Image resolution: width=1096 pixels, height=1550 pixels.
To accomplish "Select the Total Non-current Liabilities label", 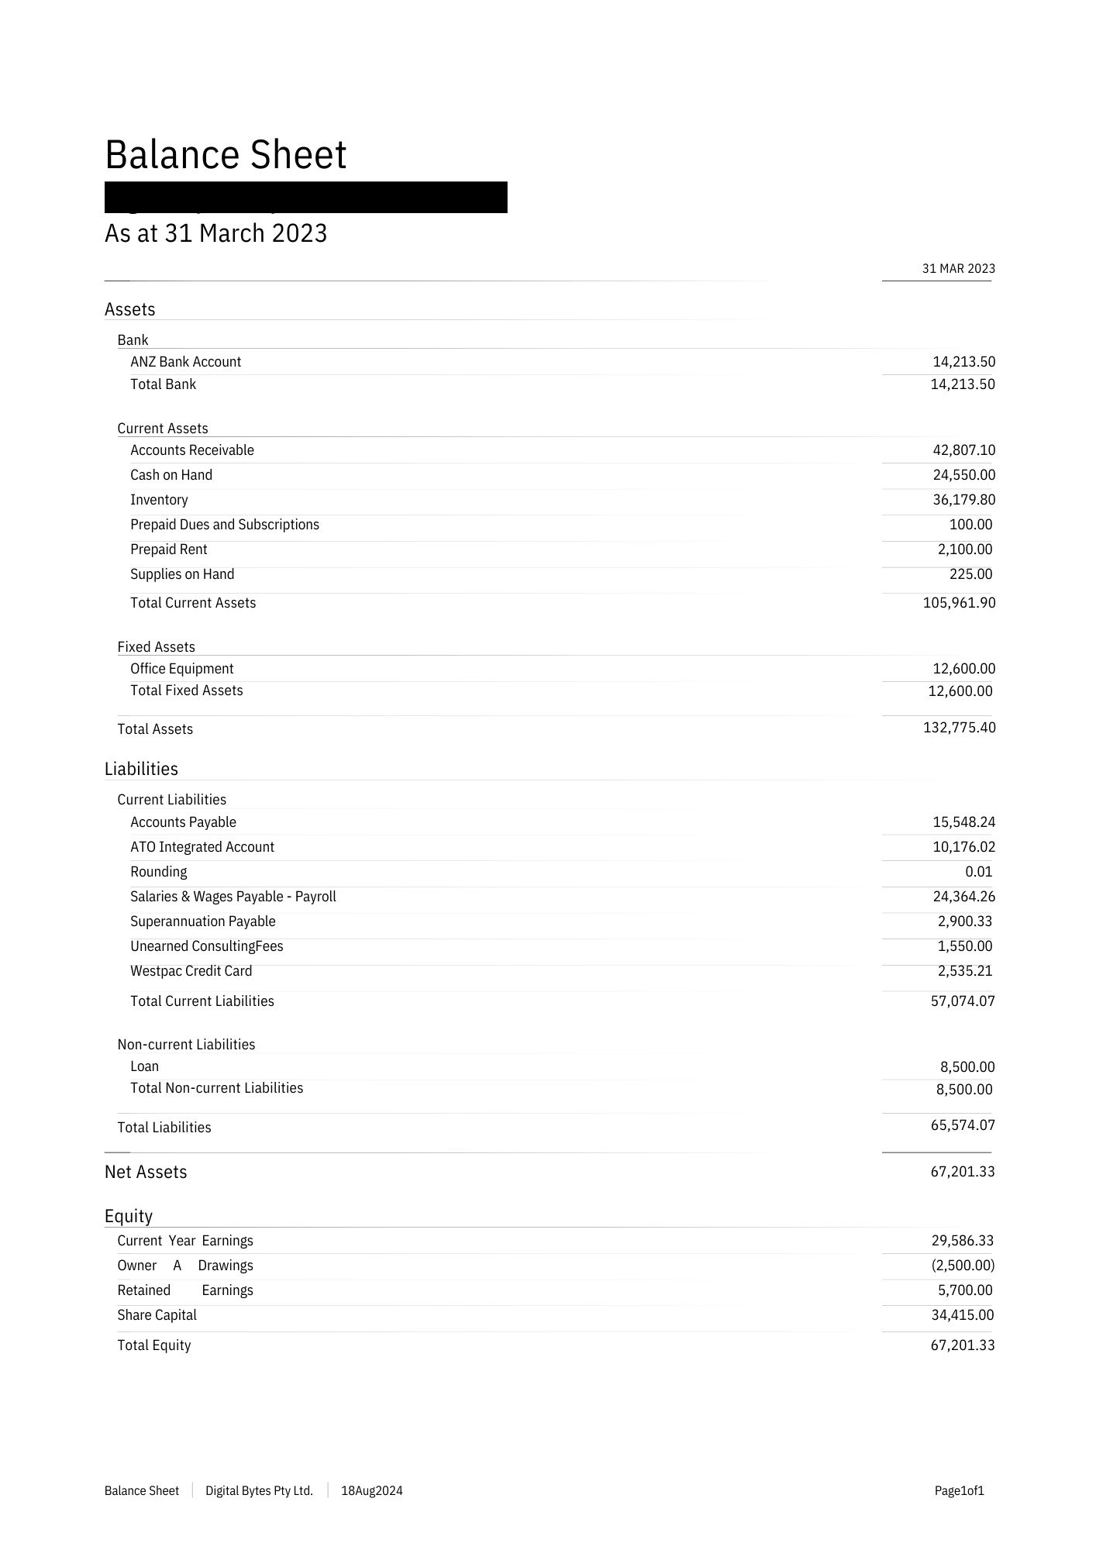I will tap(216, 1088).
